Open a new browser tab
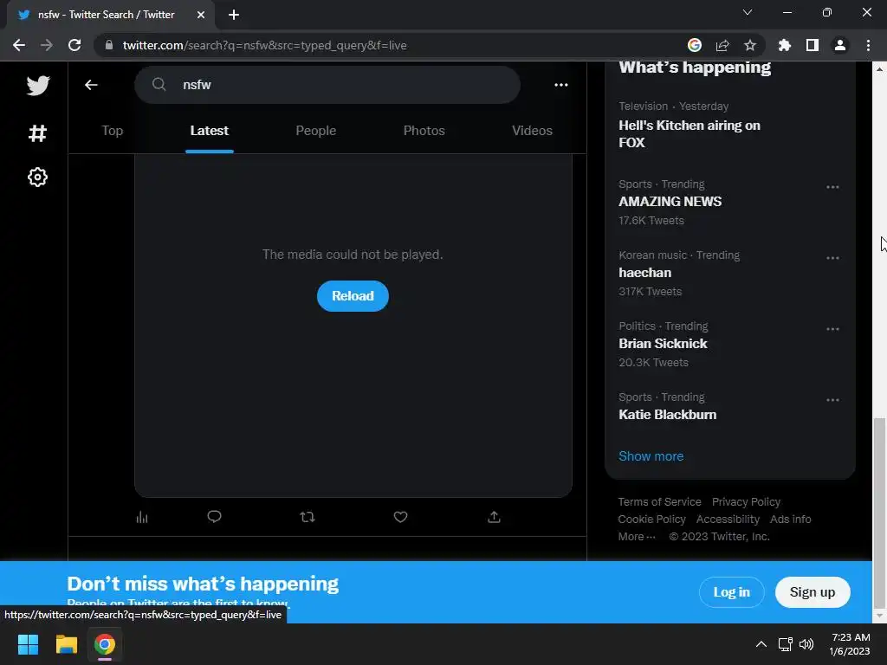Image resolution: width=887 pixels, height=665 pixels. click(x=234, y=15)
